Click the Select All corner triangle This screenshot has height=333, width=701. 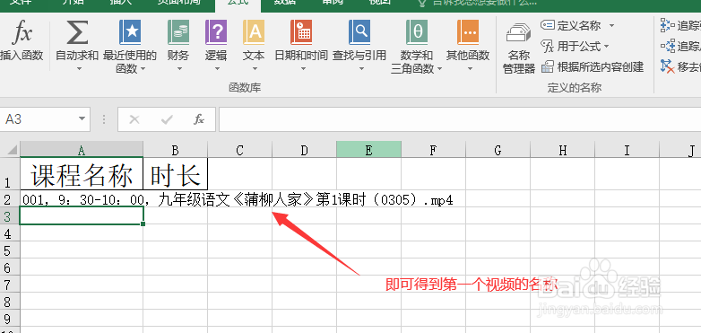(x=12, y=150)
